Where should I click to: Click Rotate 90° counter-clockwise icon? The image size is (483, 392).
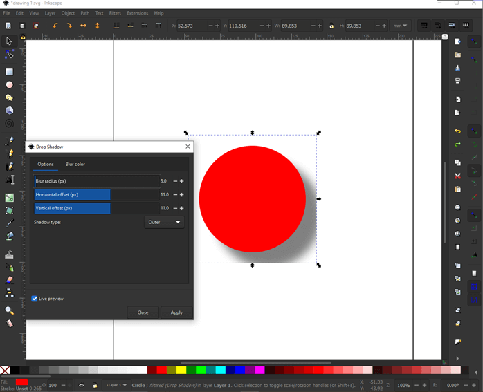click(x=55, y=26)
